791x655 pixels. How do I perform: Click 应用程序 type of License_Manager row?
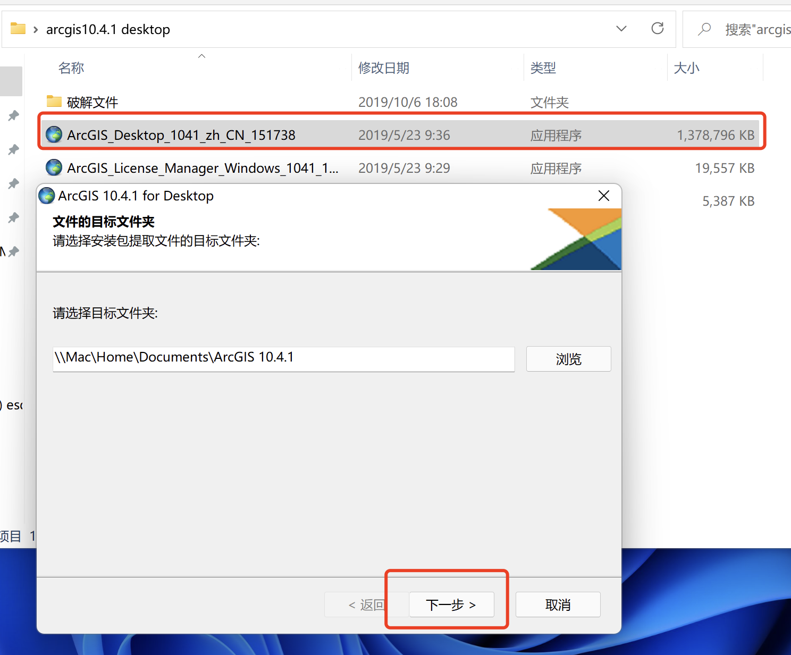click(556, 168)
